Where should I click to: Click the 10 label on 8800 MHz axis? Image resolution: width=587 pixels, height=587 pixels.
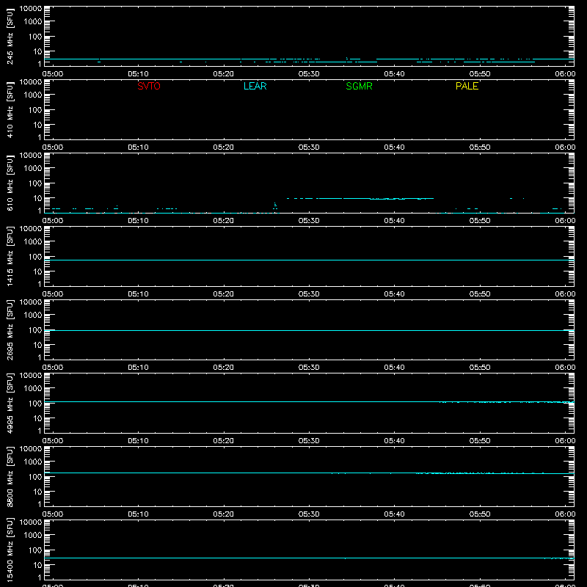coord(37,492)
